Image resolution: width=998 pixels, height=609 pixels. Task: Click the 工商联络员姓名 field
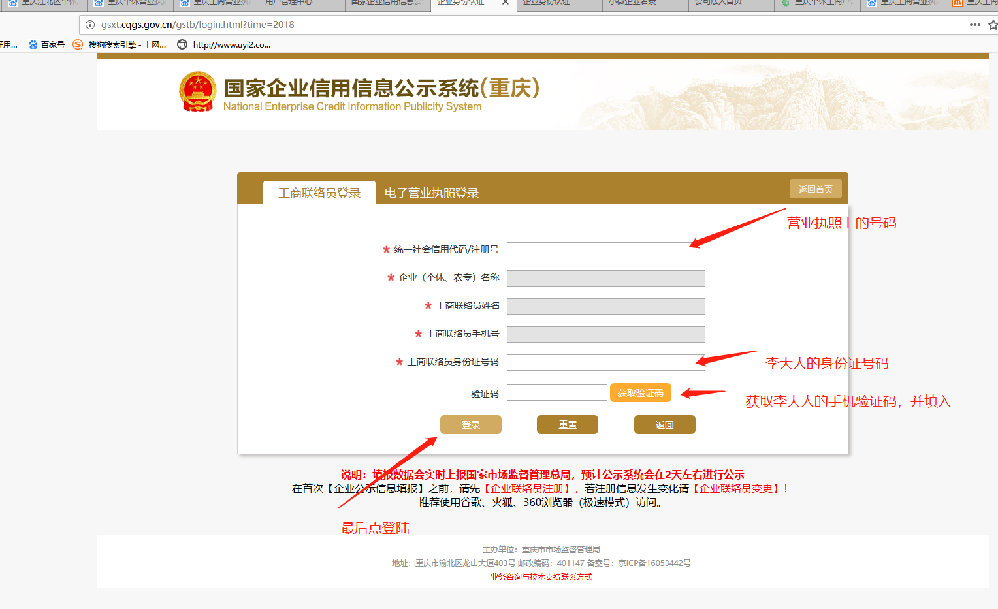pos(605,306)
